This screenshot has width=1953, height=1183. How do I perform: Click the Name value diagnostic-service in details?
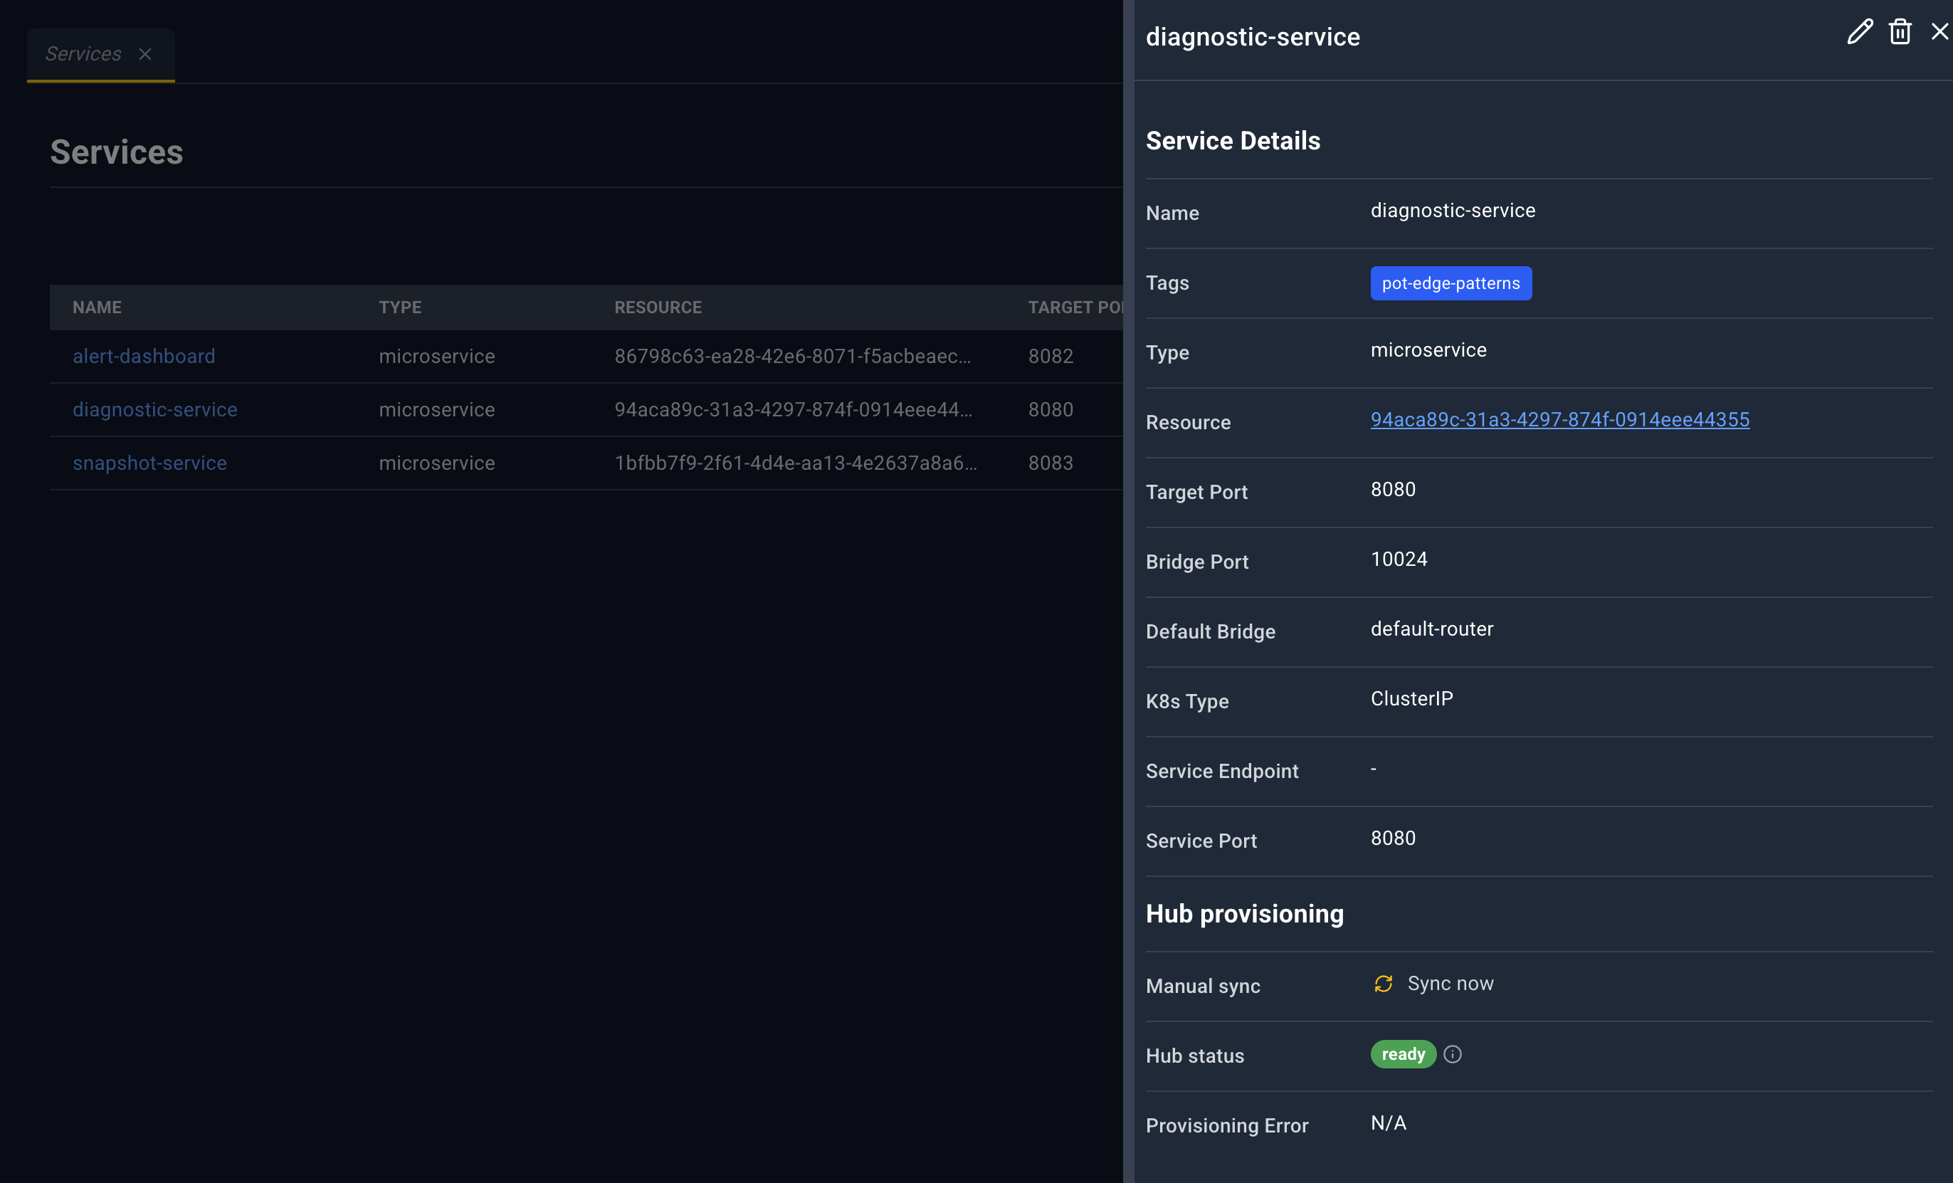point(1453,210)
